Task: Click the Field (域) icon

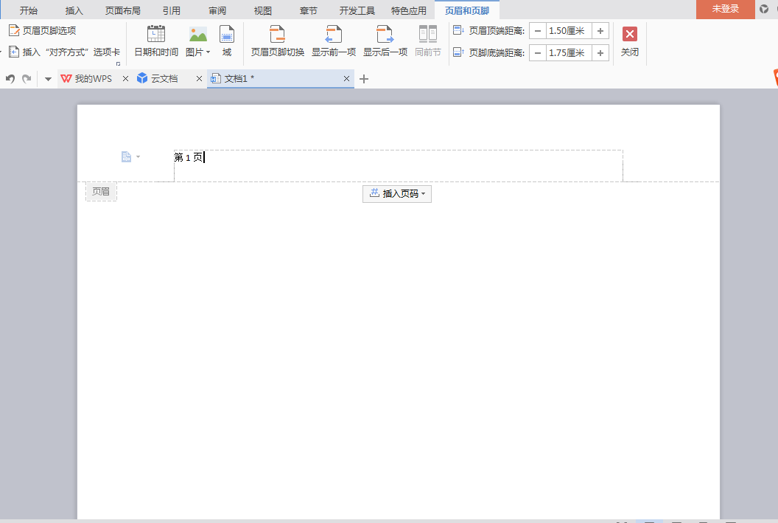Action: 227,41
